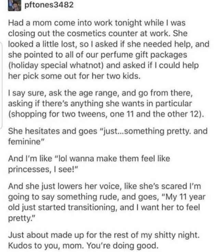
Task: Click the paragraph starting "She hesitates and goes"
Action: (x=108, y=136)
